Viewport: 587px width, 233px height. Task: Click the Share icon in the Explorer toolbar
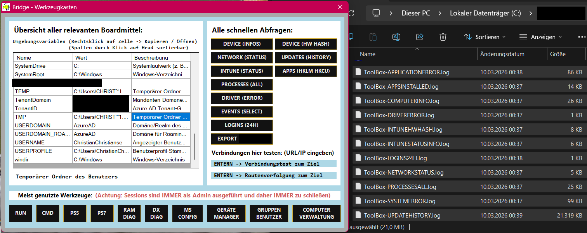(420, 37)
